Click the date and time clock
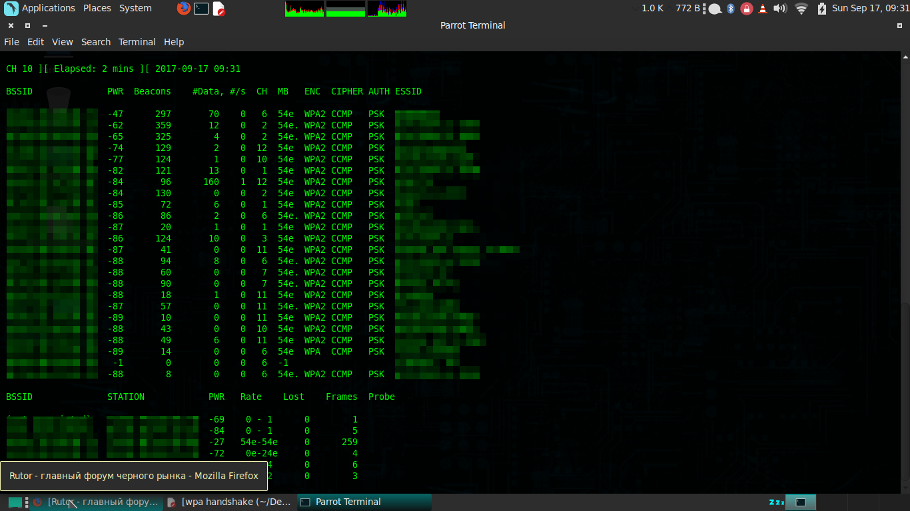The image size is (910, 511). 870,9
